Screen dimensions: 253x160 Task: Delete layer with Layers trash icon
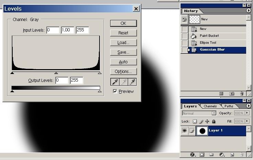coord(242,154)
